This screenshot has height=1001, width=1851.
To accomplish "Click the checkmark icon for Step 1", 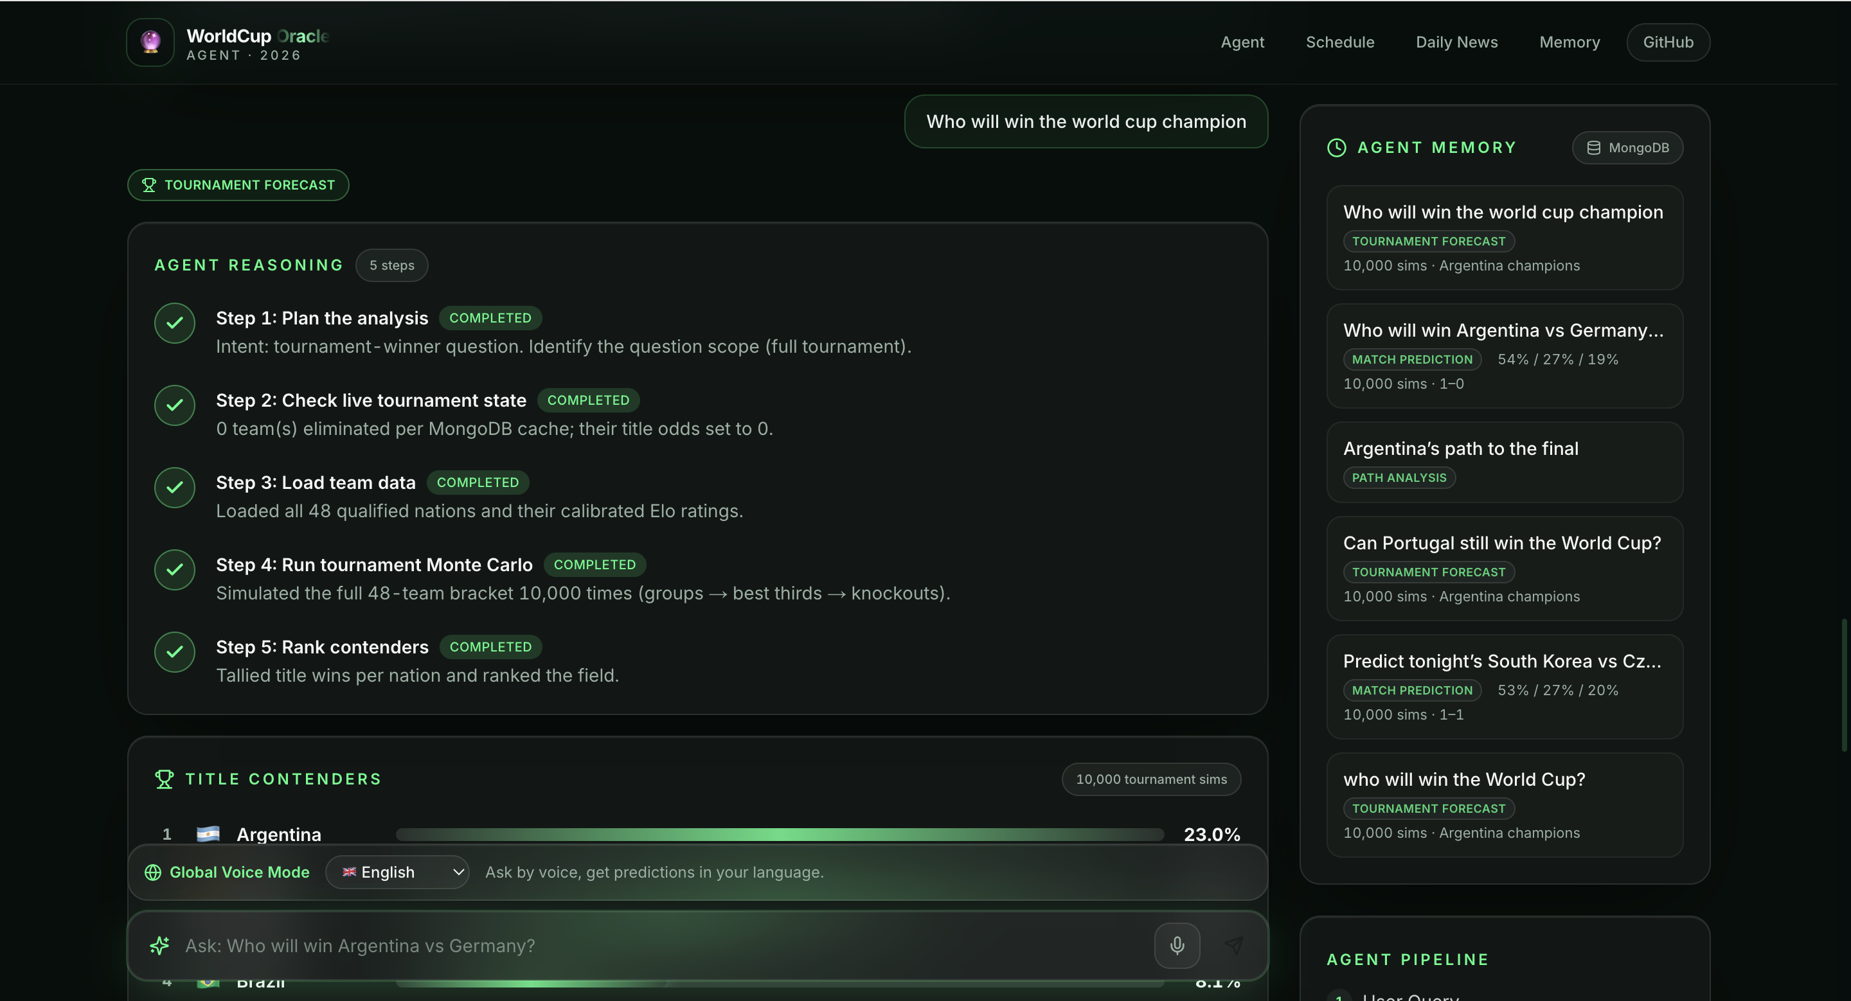I will pos(175,323).
